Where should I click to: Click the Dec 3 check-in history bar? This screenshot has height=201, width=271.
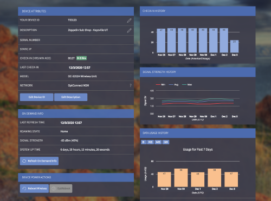coord(234,46)
